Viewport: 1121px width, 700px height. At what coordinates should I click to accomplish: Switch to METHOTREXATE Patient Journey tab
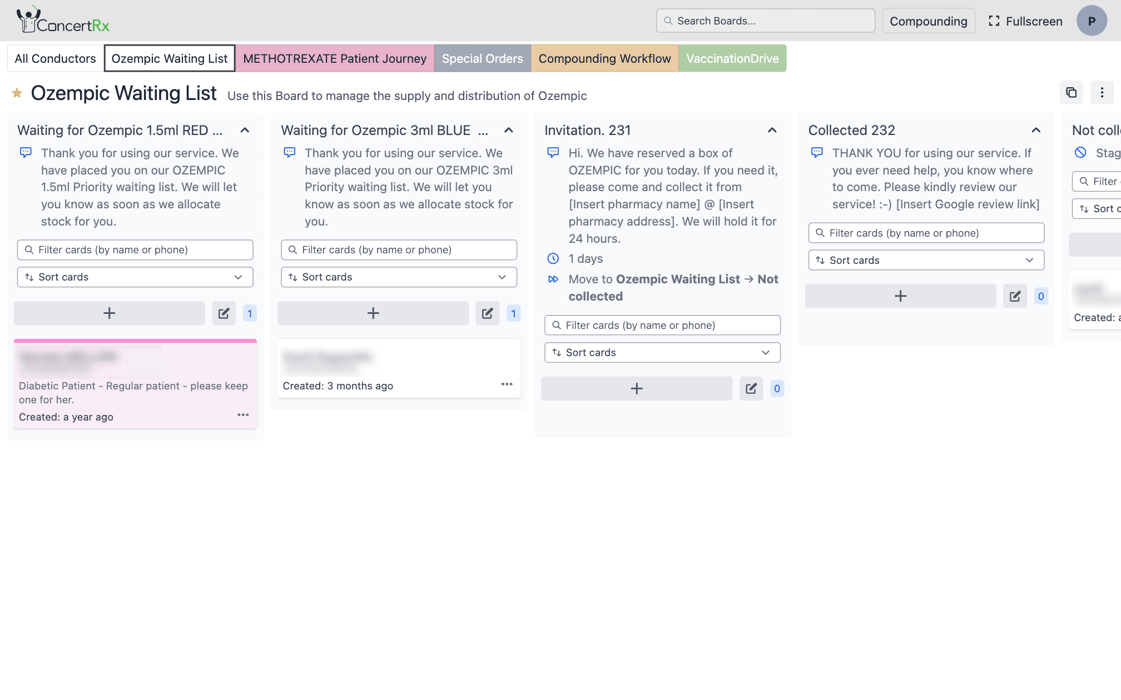click(x=335, y=58)
